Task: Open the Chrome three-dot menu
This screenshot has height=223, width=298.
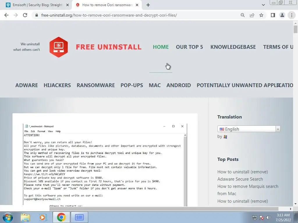Action: click(x=292, y=15)
